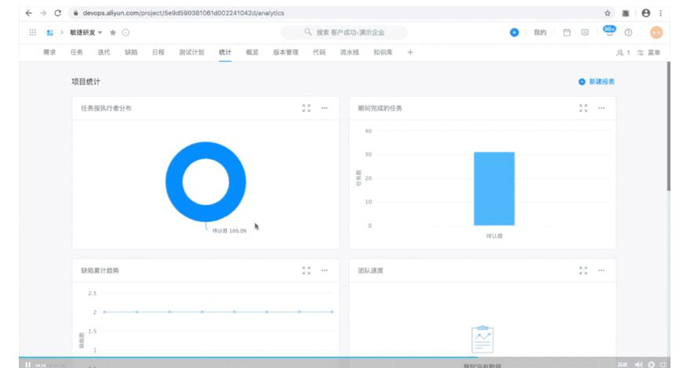
Task: Open more options for 缺陷累计趋势 chart
Action: pyautogui.click(x=325, y=270)
